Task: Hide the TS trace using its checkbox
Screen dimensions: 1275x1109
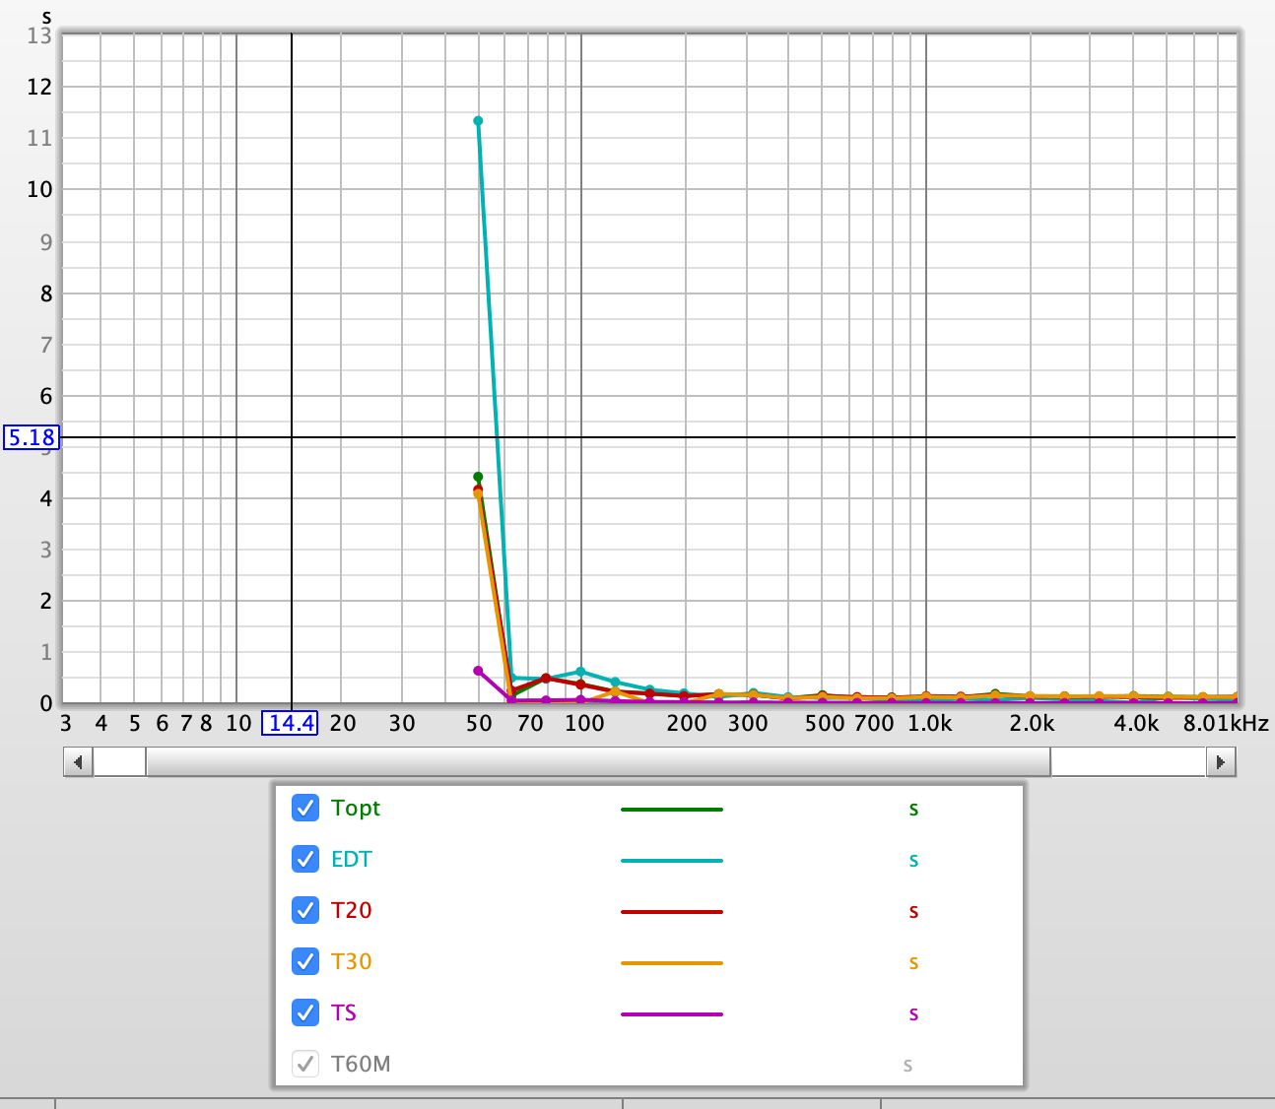Action: point(305,1012)
